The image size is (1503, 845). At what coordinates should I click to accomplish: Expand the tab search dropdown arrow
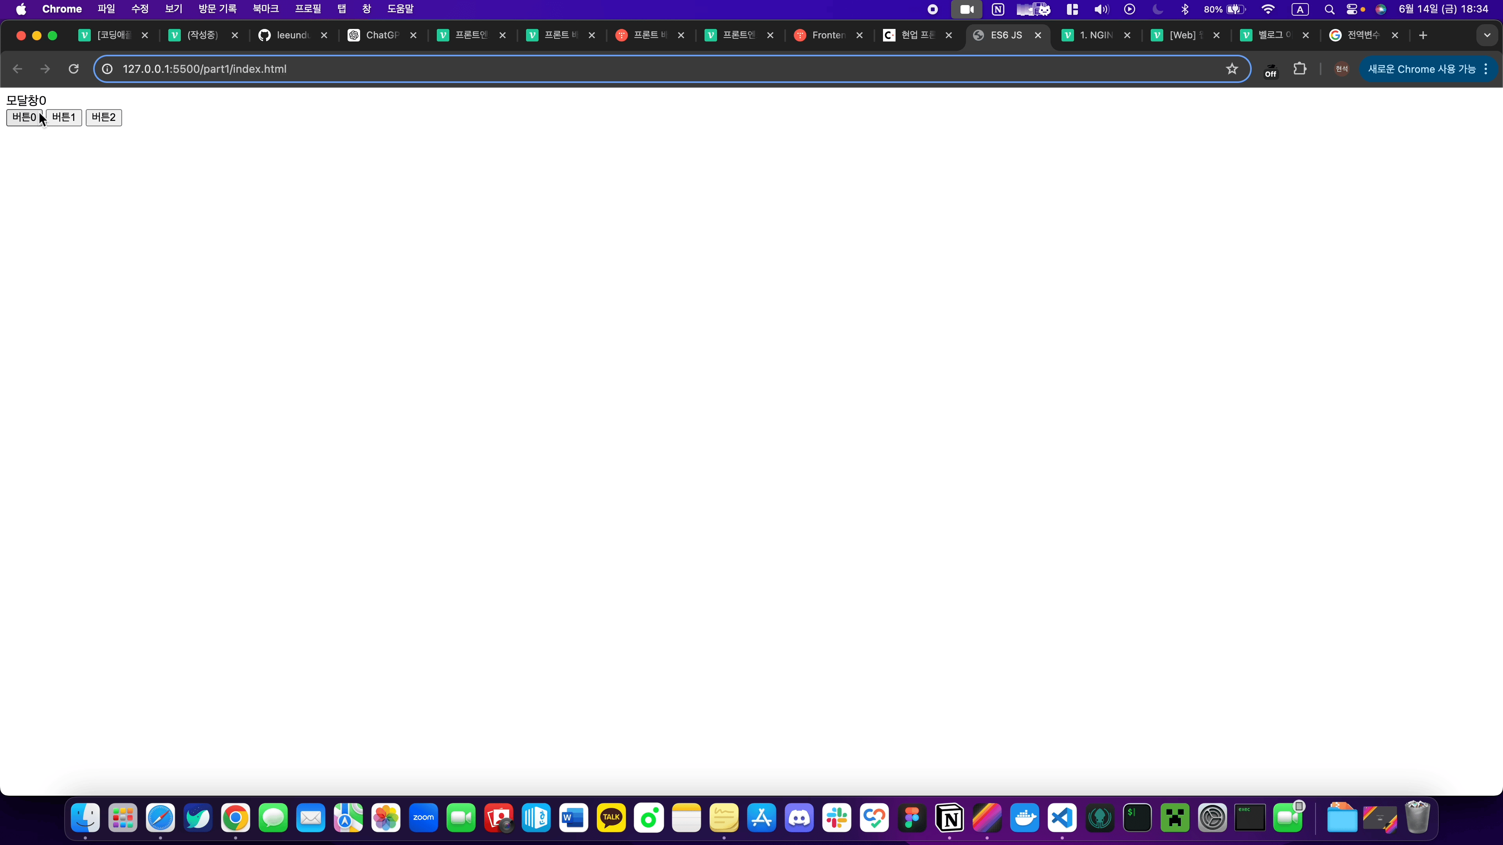[1487, 36]
